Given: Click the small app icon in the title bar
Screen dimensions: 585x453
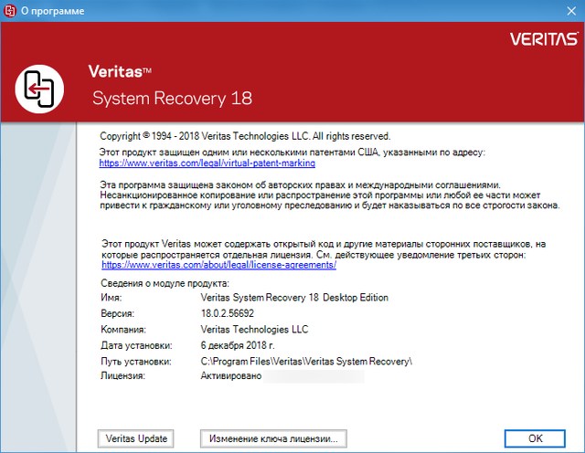Looking at the screenshot, I should [x=11, y=11].
